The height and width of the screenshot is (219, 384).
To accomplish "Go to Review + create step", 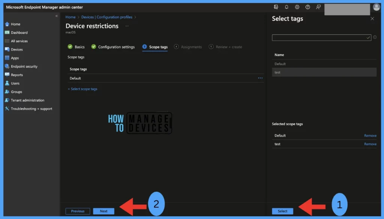I will click(225, 47).
